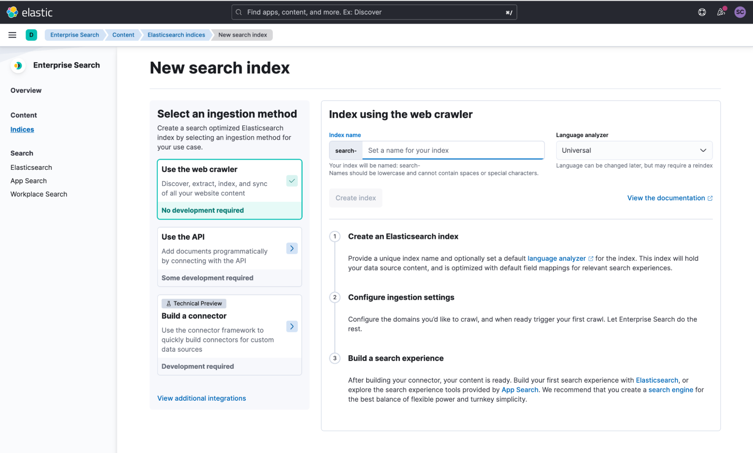This screenshot has width=753, height=453.
Task: Click the Configure ingestion settings step heading
Action: tap(401, 297)
